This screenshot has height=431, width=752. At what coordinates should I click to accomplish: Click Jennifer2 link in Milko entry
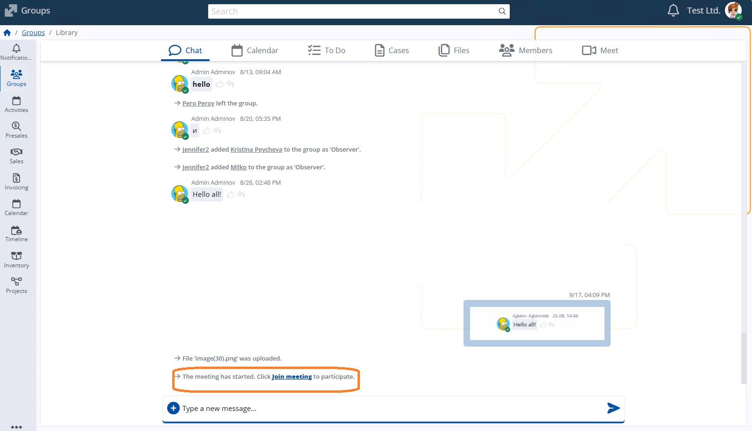(196, 167)
